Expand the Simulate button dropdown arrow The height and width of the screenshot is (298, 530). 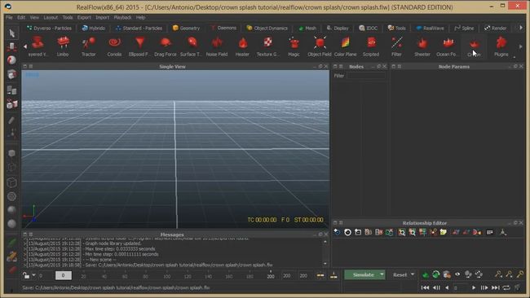click(382, 274)
